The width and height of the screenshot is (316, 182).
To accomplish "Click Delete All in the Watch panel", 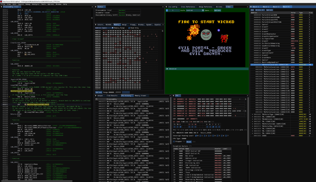I will click(260, 10).
